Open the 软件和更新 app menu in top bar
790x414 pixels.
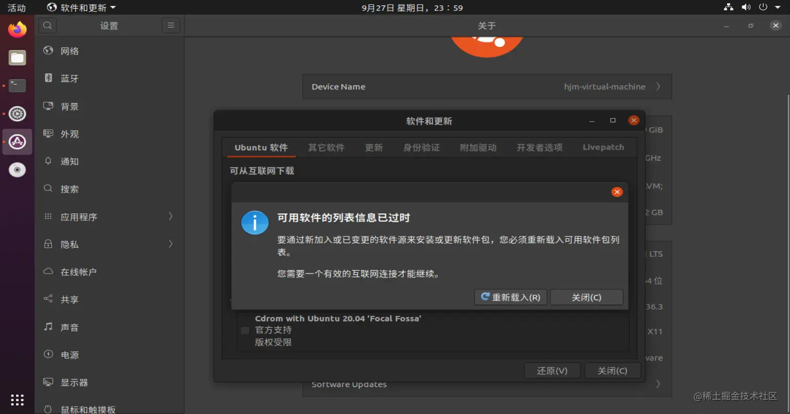pyautogui.click(x=82, y=8)
